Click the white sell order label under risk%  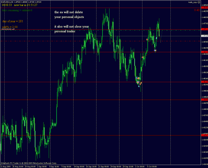click(8, 29)
